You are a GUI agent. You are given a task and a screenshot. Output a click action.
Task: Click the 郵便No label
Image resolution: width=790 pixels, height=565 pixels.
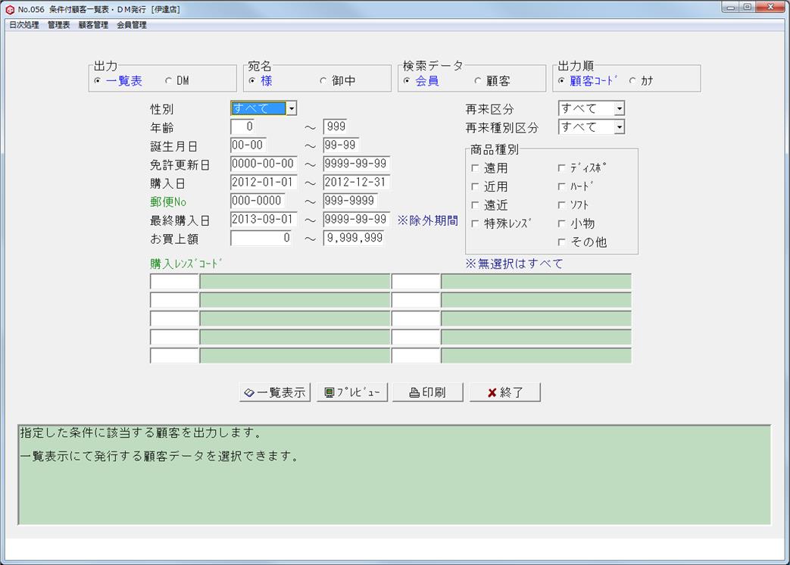[x=168, y=202]
